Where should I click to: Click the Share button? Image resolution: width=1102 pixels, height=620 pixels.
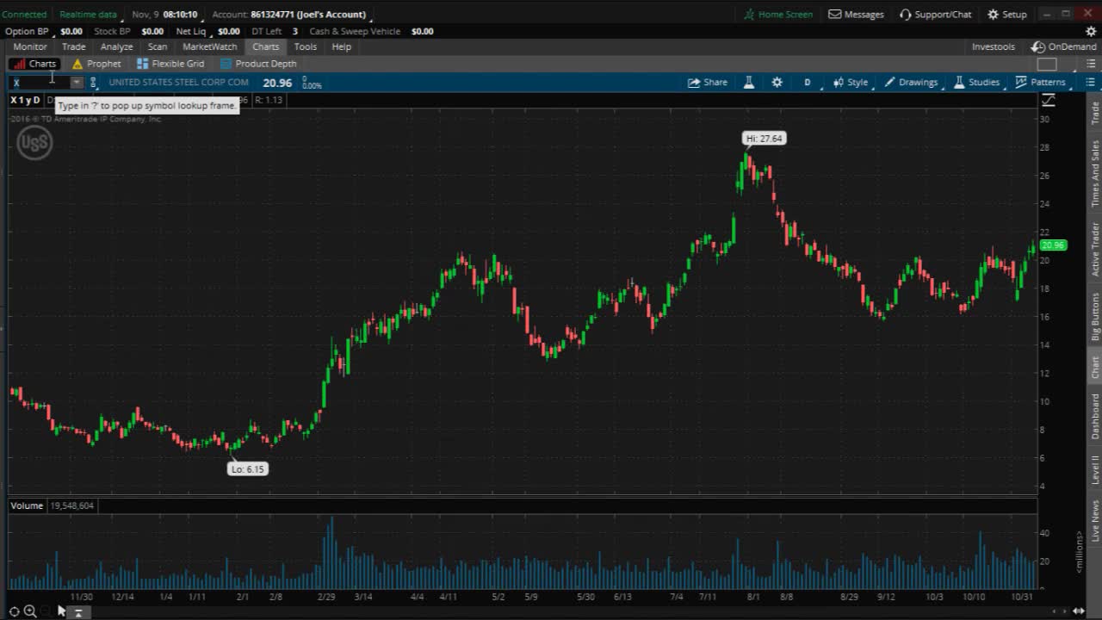(x=707, y=83)
